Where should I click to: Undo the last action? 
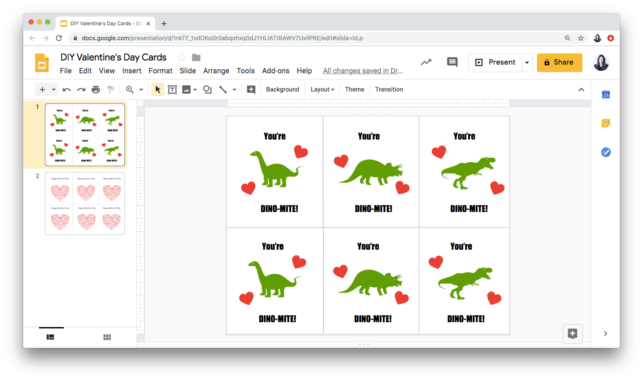click(67, 89)
